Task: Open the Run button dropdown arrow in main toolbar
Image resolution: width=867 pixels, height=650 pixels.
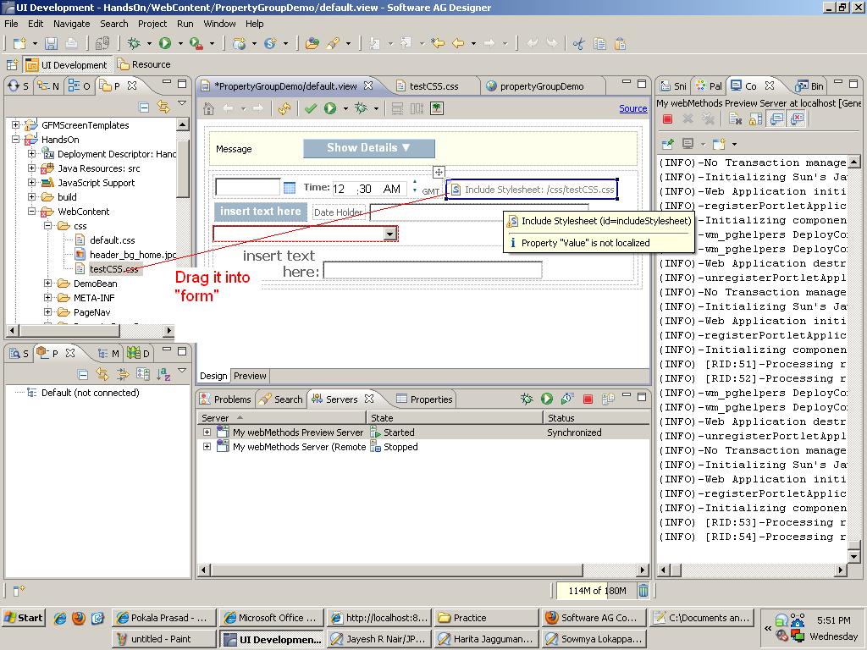Action: [x=180, y=44]
